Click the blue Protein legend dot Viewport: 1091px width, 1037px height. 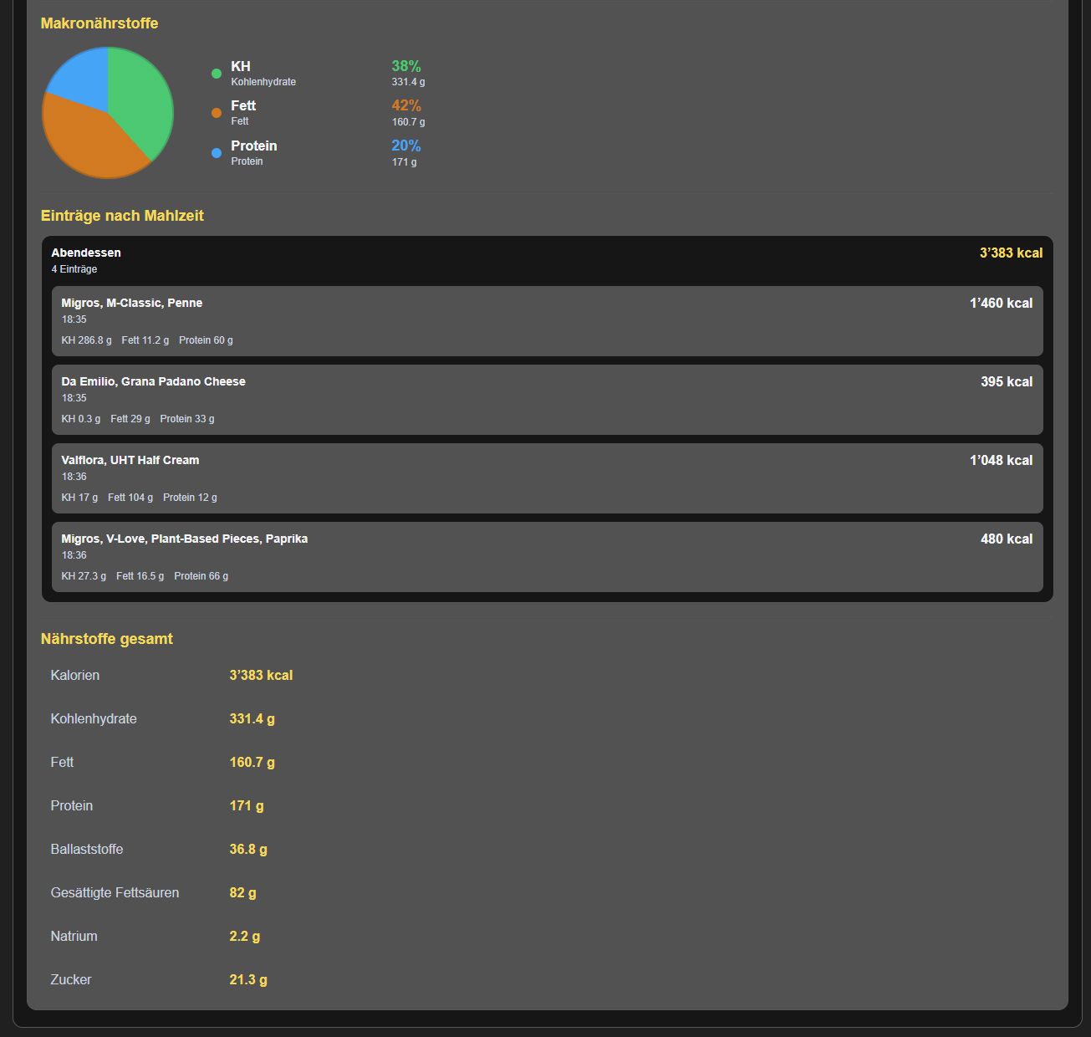click(x=217, y=153)
